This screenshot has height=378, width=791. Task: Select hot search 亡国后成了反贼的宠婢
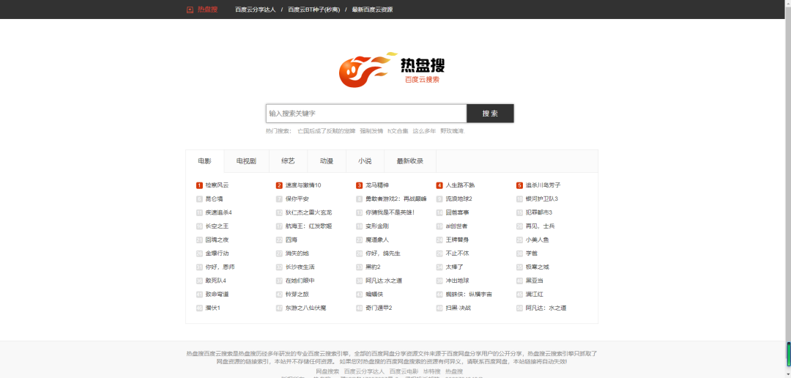tap(327, 131)
